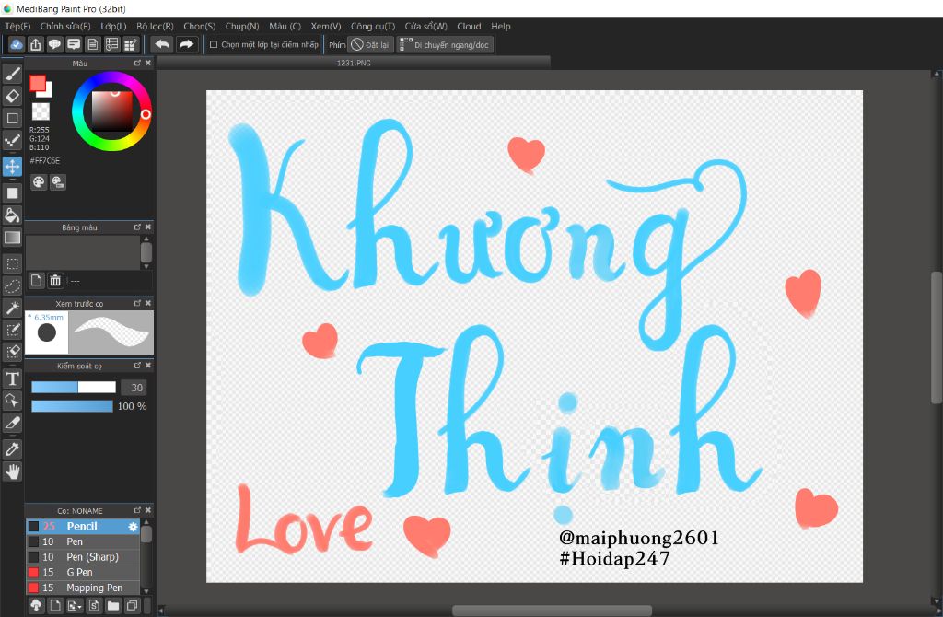This screenshot has height=617, width=943.
Task: Redo the last action
Action: (x=186, y=44)
